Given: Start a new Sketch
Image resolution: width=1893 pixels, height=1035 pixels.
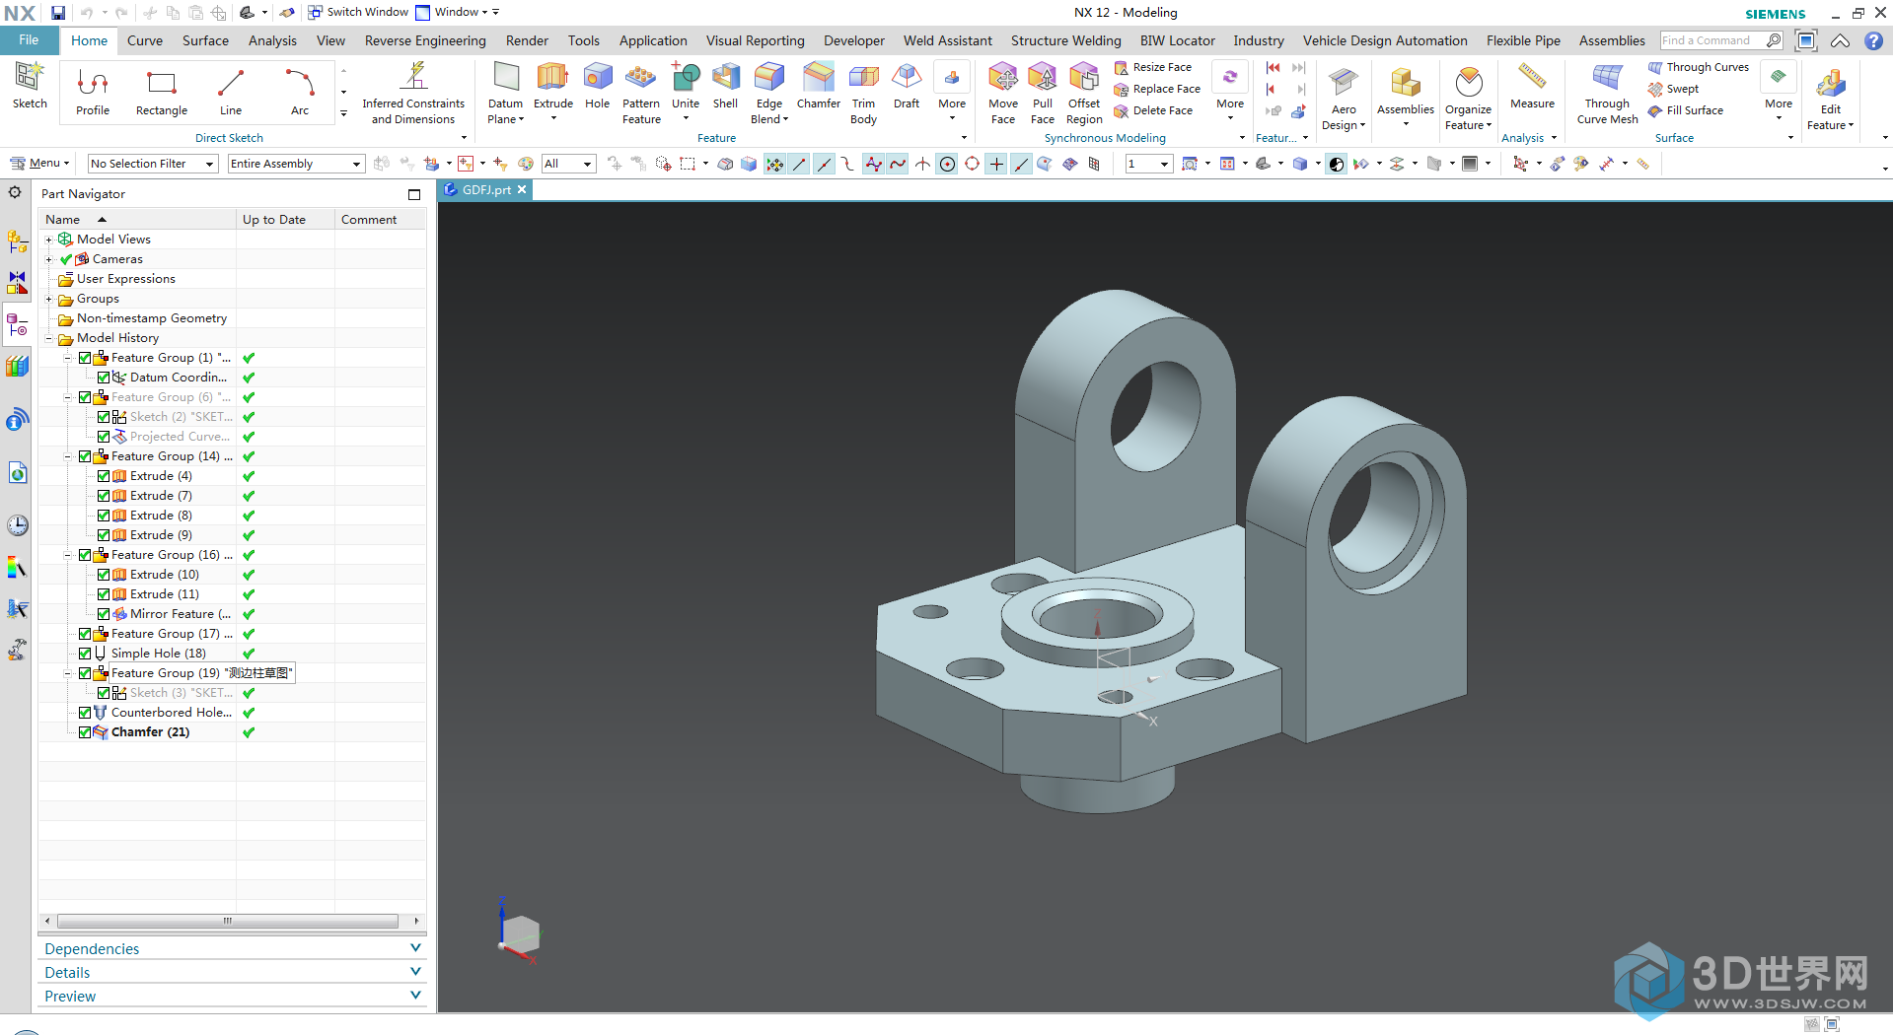Looking at the screenshot, I should 29,86.
